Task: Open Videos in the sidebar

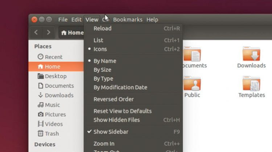Action: 56,124
